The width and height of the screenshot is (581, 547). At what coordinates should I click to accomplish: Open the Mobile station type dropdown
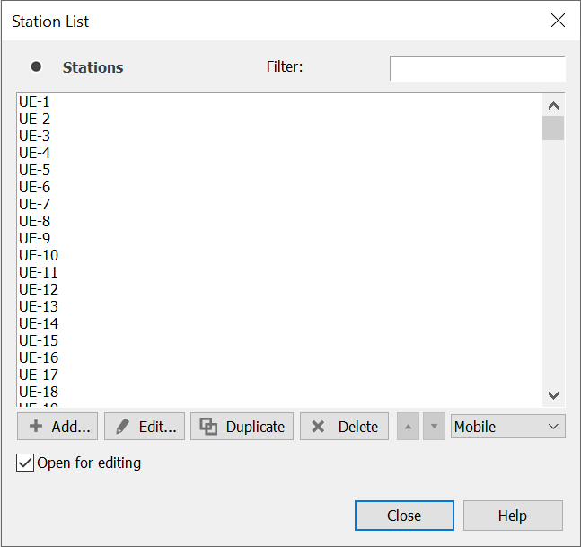pos(508,426)
